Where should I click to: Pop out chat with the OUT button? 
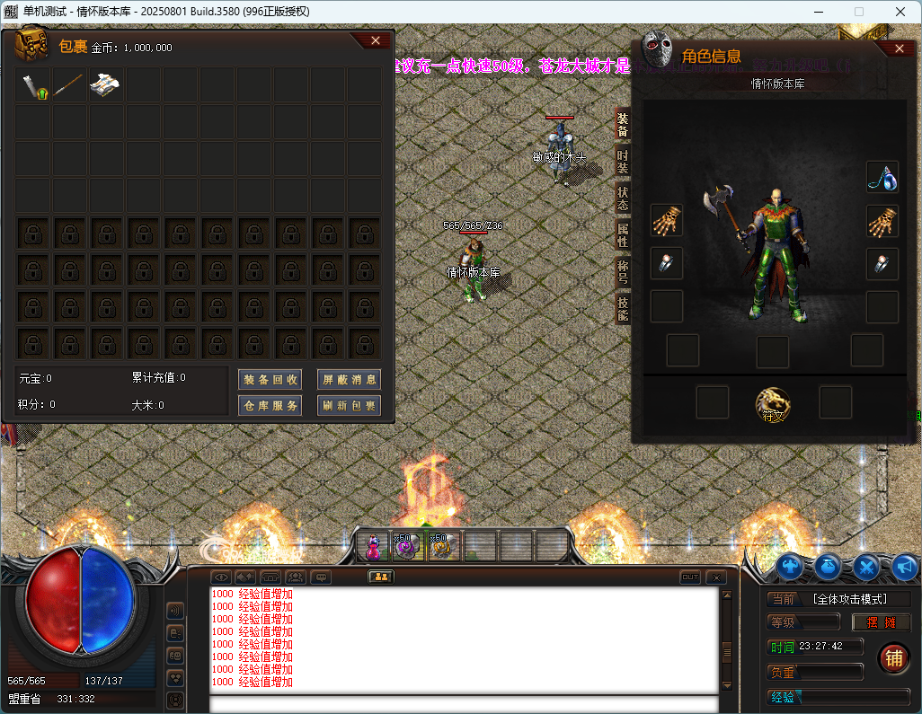[x=690, y=577]
